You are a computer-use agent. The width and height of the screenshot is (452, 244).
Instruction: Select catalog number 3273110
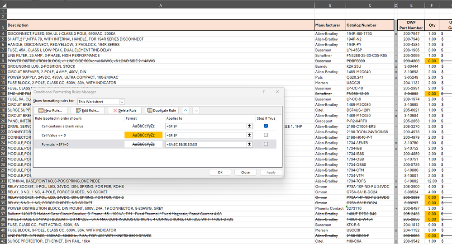[370, 208]
